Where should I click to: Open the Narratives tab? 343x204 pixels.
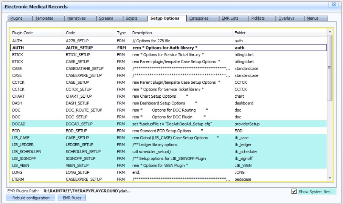80,18
